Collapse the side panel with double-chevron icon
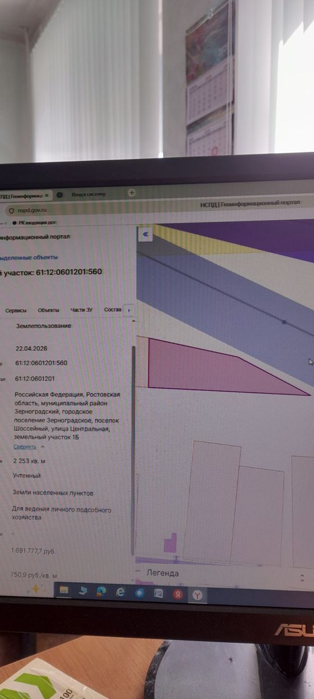314x699 pixels. (x=145, y=235)
